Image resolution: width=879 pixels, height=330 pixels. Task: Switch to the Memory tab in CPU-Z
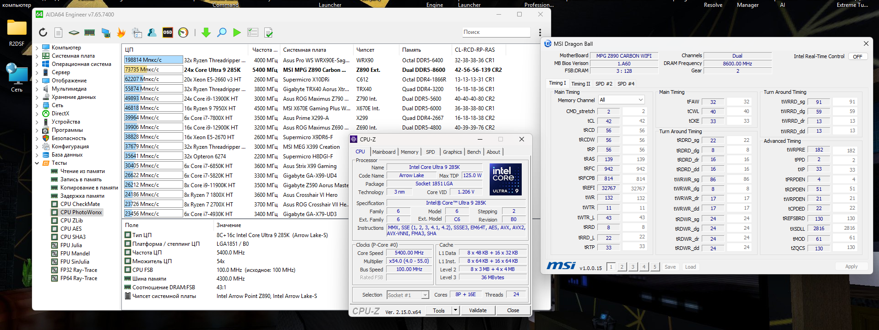click(409, 152)
